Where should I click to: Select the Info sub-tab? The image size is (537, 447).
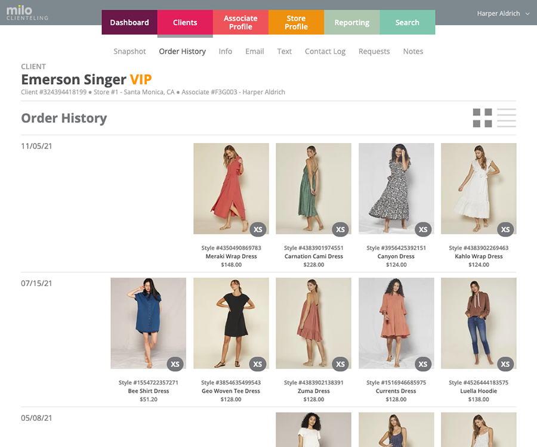pyautogui.click(x=226, y=51)
